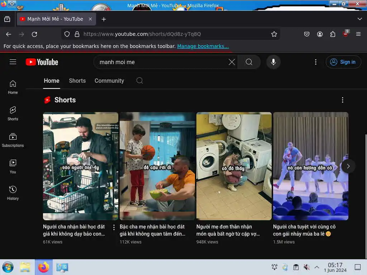The width and height of the screenshot is (367, 275).
Task: Open a new browser tab
Action: 104,19
